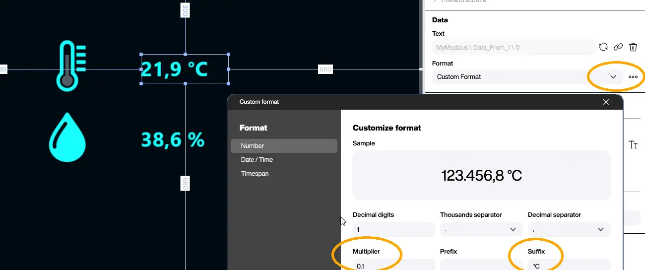
Task: Close the Custom format dialog
Action: (x=606, y=102)
